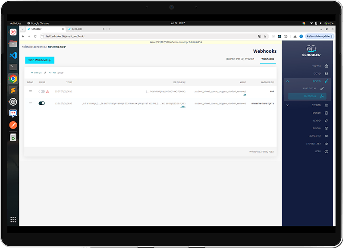343x248 pixels.
Task: Expand the students (תלמידים) sidebar section
Action: point(288,105)
